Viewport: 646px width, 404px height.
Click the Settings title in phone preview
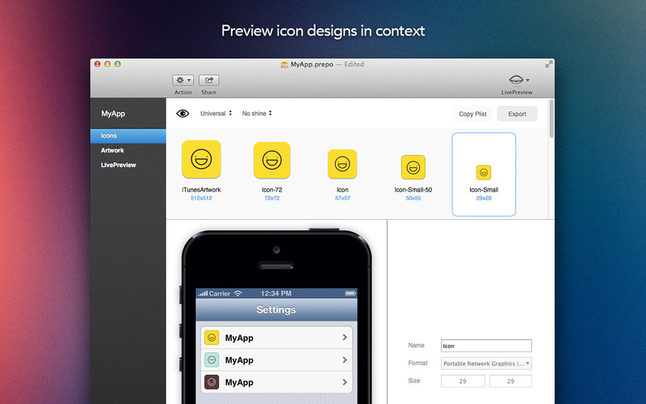[276, 309]
